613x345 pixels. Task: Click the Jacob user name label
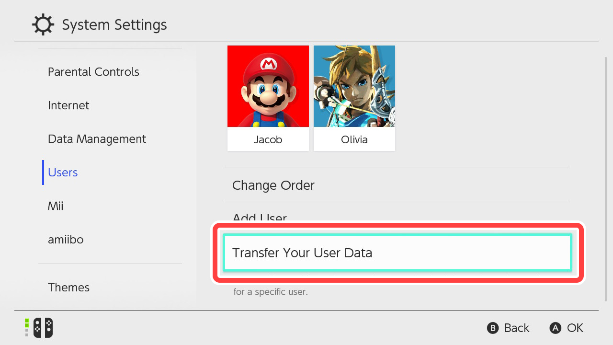pyautogui.click(x=268, y=139)
